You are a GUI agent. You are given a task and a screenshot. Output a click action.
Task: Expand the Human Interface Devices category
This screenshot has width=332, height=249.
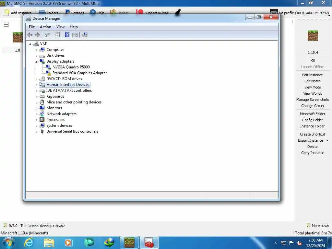pos(36,85)
